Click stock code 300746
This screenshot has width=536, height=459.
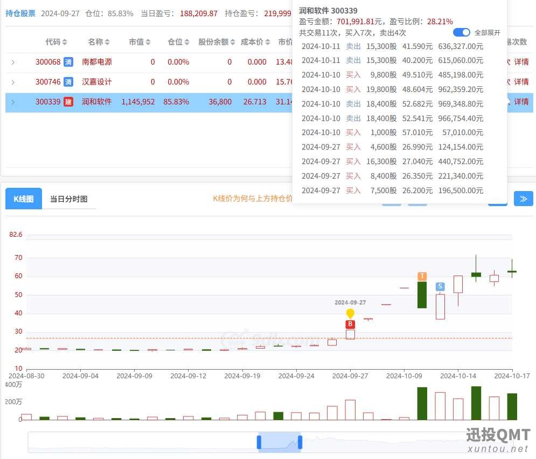click(x=48, y=82)
